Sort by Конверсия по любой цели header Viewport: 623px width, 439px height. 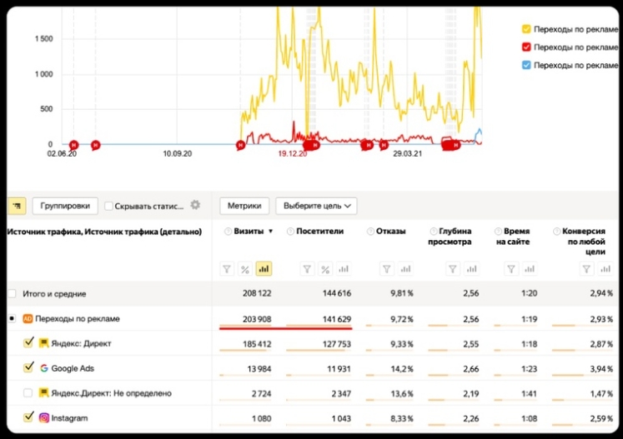pyautogui.click(x=584, y=242)
